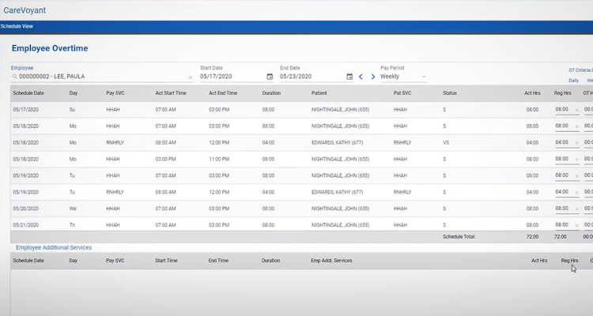Clear the Employee field selection
Viewport: 593px width, 316px height.
coord(191,77)
